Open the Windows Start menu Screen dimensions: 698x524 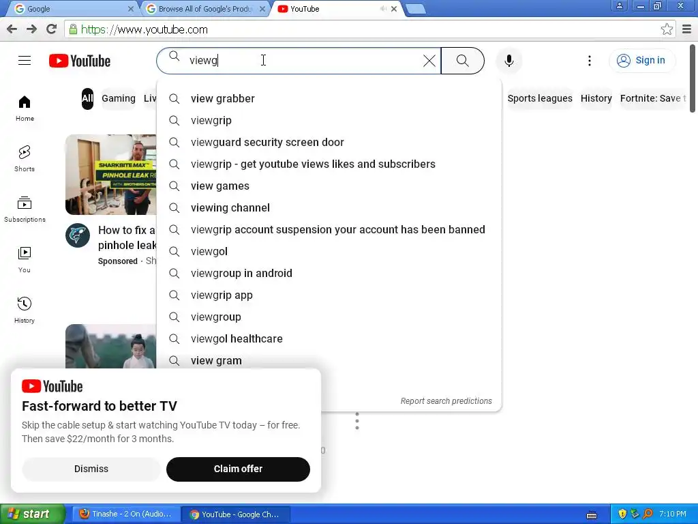pyautogui.click(x=33, y=514)
